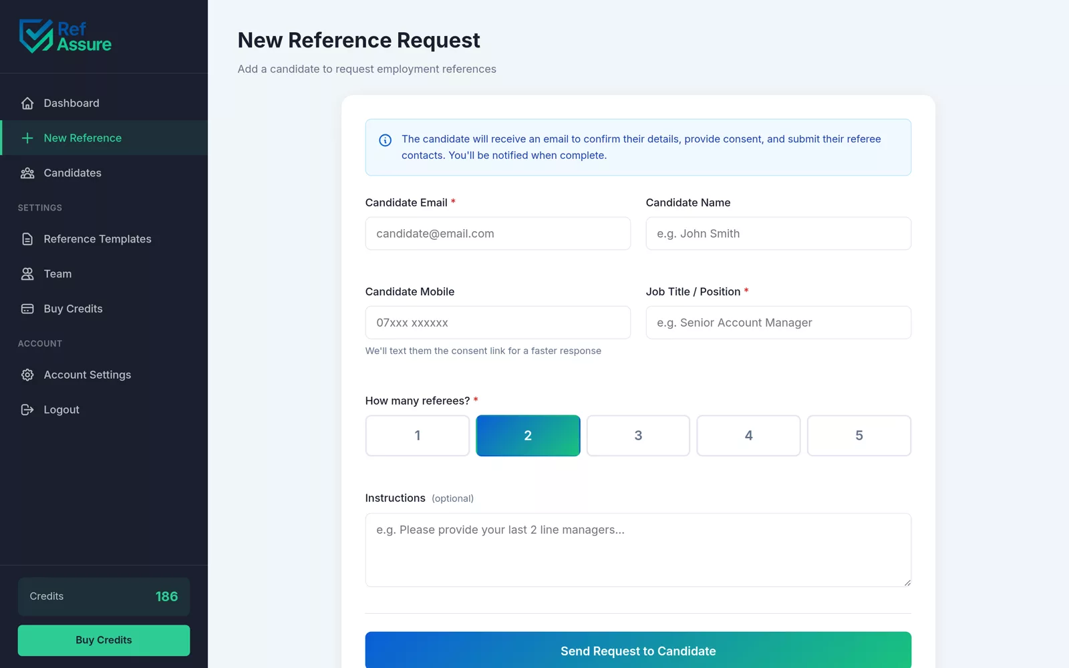
Task: Click the Dashboard home icon
Action: (27, 103)
